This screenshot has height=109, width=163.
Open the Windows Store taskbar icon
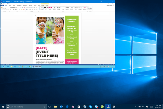point(79,106)
